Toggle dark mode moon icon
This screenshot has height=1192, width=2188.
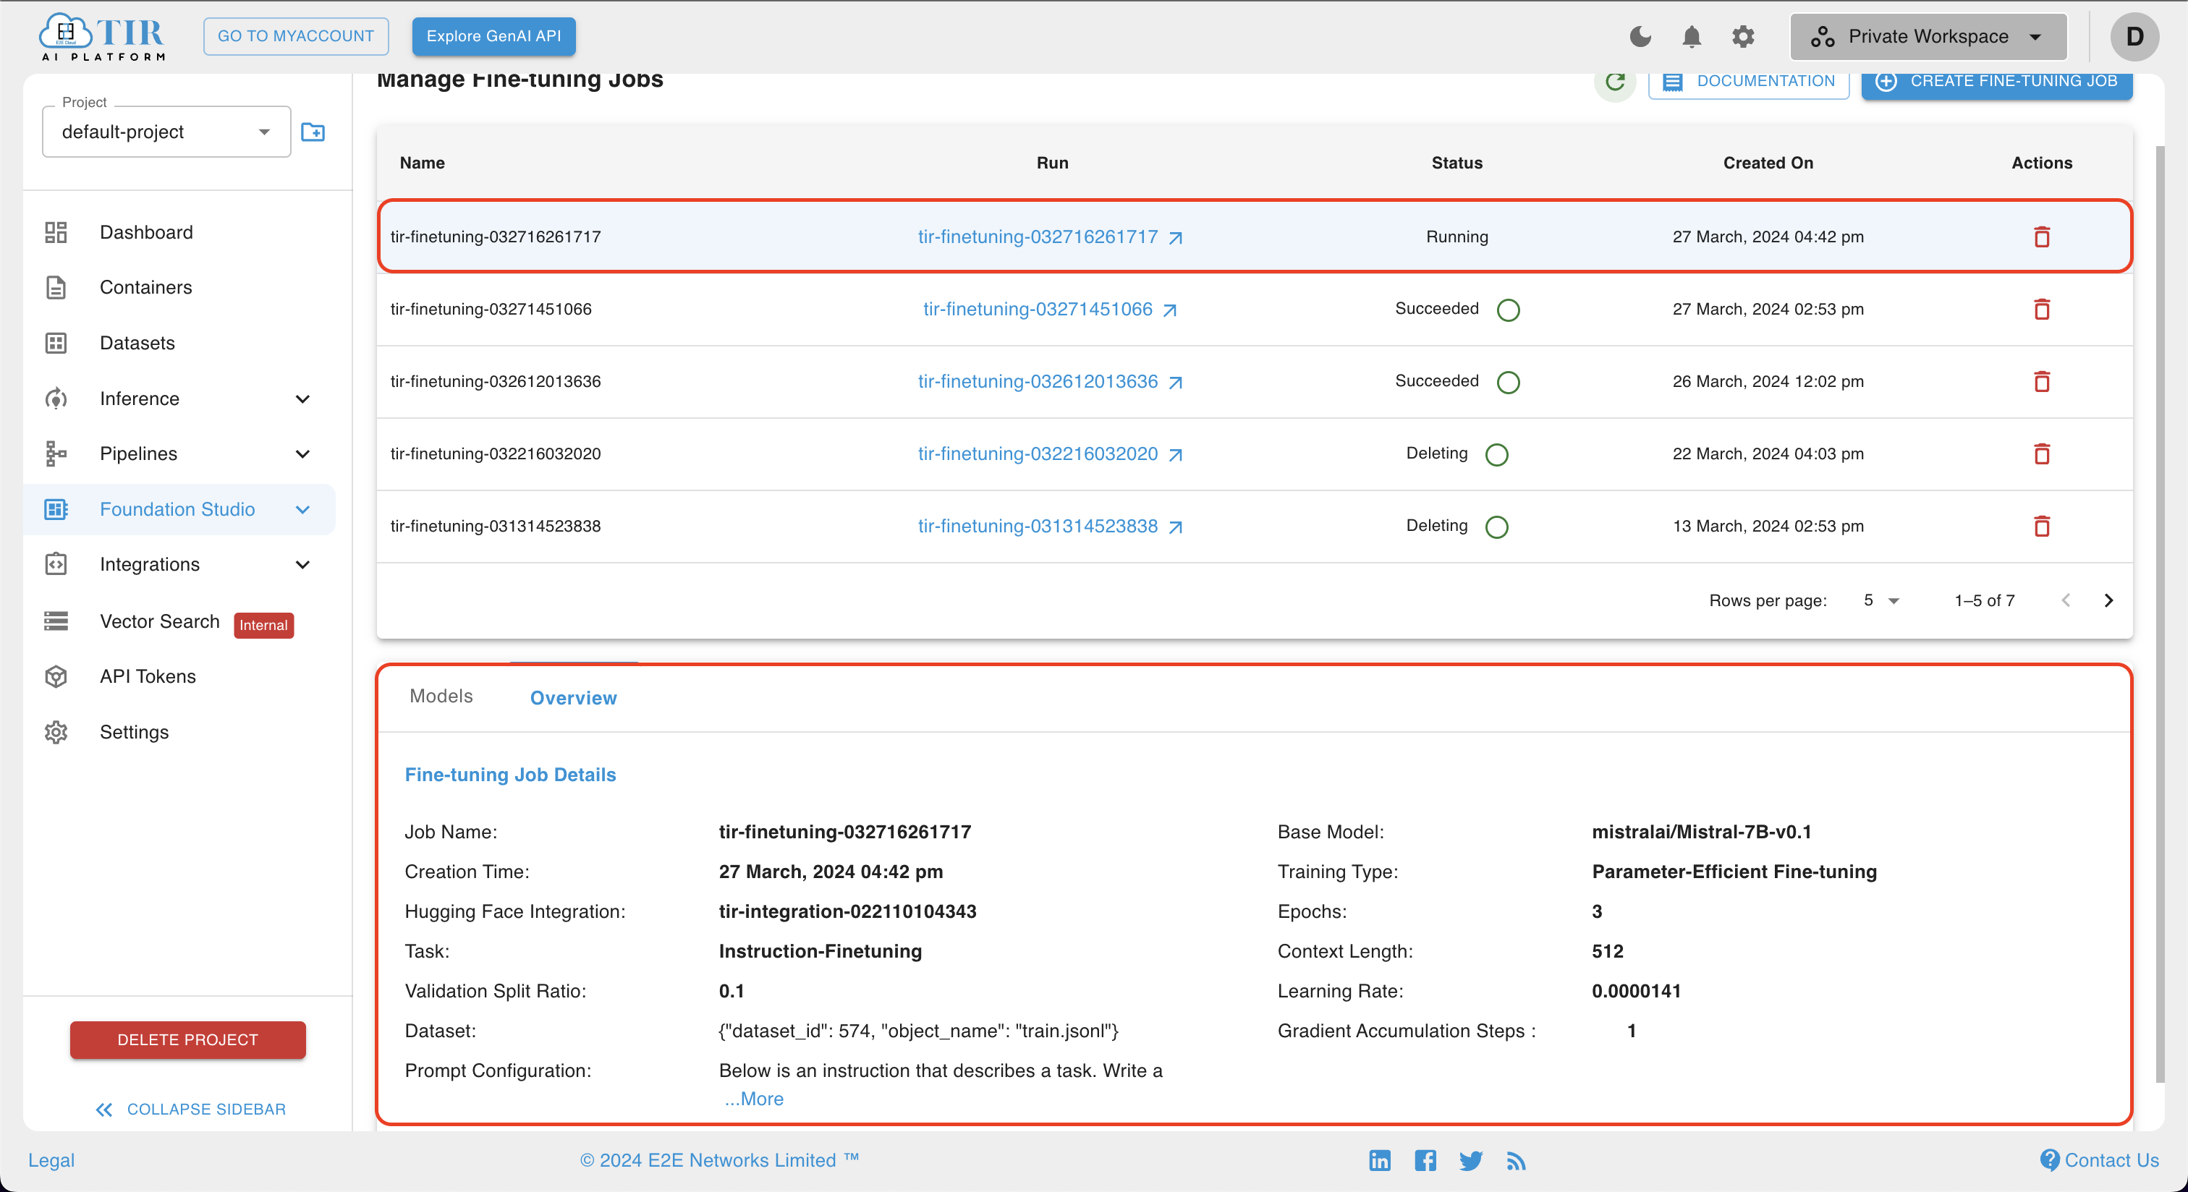pyautogui.click(x=1640, y=36)
